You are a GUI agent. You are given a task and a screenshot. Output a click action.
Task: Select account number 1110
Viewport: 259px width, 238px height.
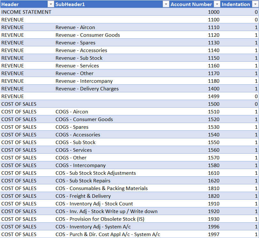(214, 27)
